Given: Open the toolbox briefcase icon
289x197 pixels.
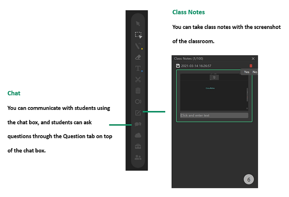Looking at the screenshot, I should click(x=138, y=147).
